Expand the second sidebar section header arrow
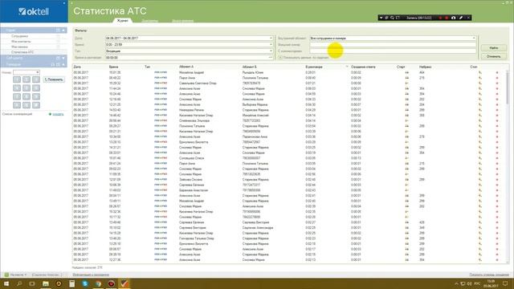This screenshot has height=289, width=514. click(63, 58)
